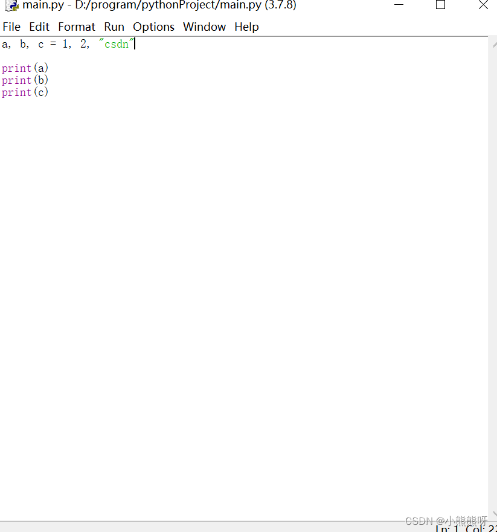497x532 pixels.
Task: Open the File menu
Action: click(x=11, y=27)
